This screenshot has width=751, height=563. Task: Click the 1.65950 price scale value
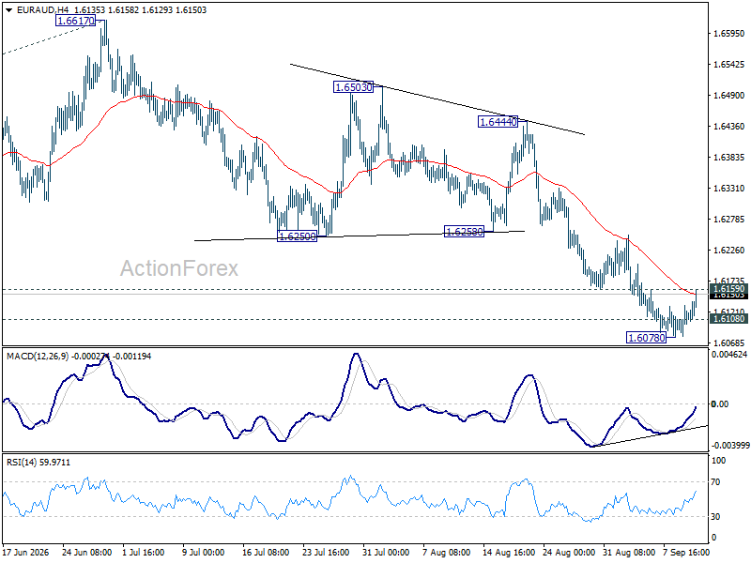coord(729,34)
